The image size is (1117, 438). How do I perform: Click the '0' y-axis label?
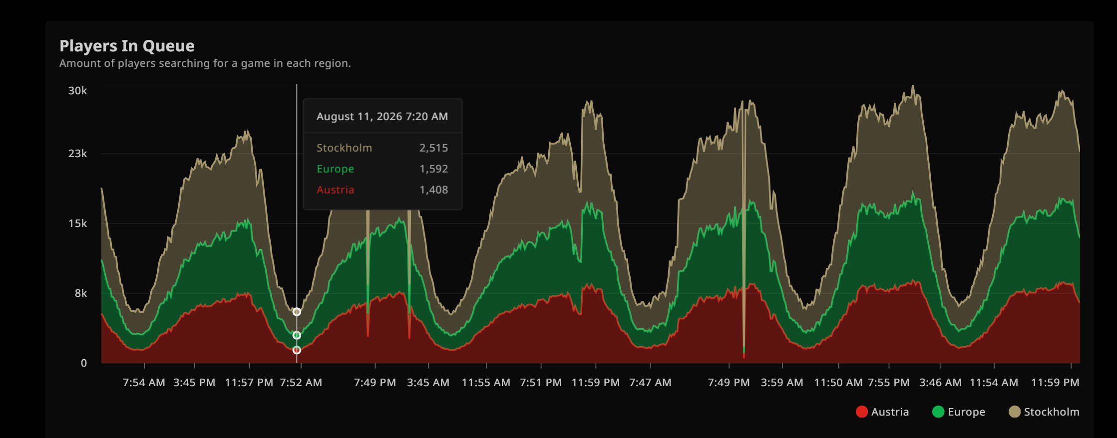coord(84,363)
